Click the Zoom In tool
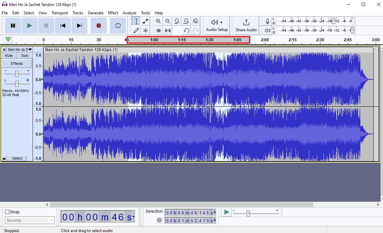The width and height of the screenshot is (383, 233). pyautogui.click(x=159, y=21)
